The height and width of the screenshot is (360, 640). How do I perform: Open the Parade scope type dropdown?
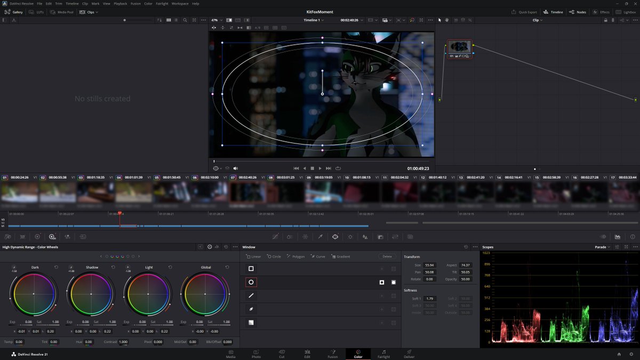tap(602, 247)
